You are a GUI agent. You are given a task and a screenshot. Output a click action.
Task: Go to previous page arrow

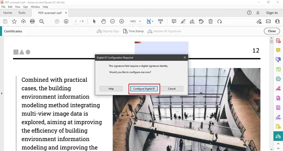click(57, 21)
